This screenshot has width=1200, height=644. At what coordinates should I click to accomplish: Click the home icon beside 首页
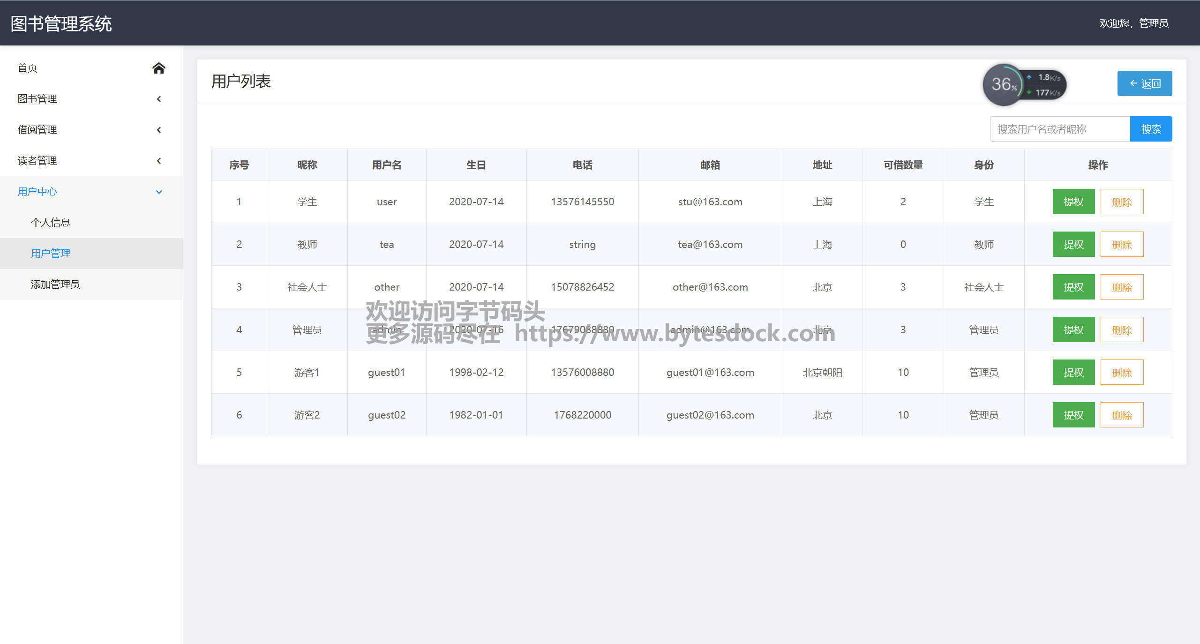pos(158,68)
